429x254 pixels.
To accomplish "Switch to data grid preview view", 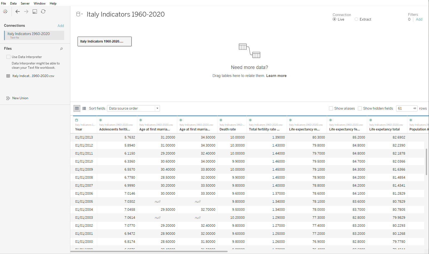I will click(77, 108).
